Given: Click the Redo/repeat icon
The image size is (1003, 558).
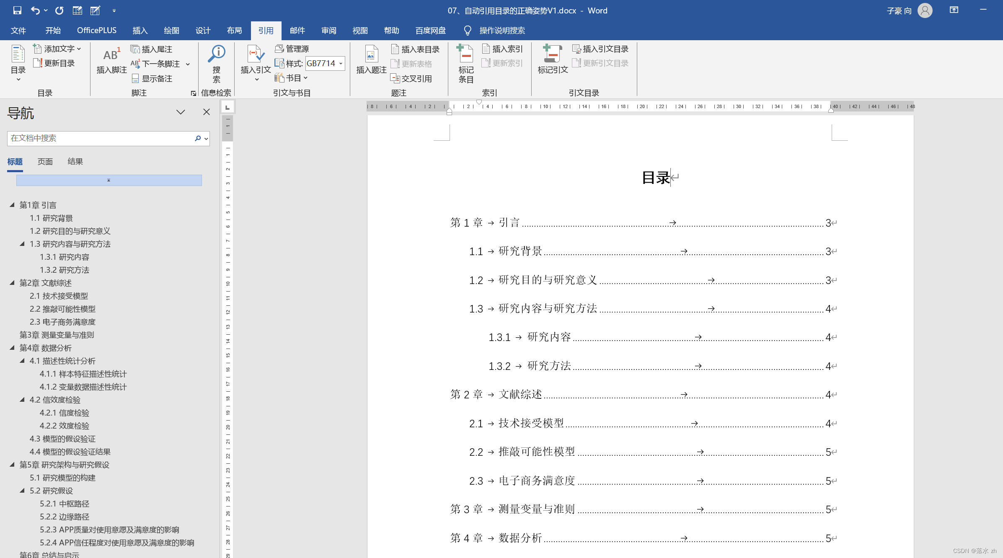Looking at the screenshot, I should [x=59, y=10].
